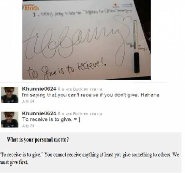
Task: Select tweet text "To receive is to give. =]"
Action: click(x=51, y=120)
